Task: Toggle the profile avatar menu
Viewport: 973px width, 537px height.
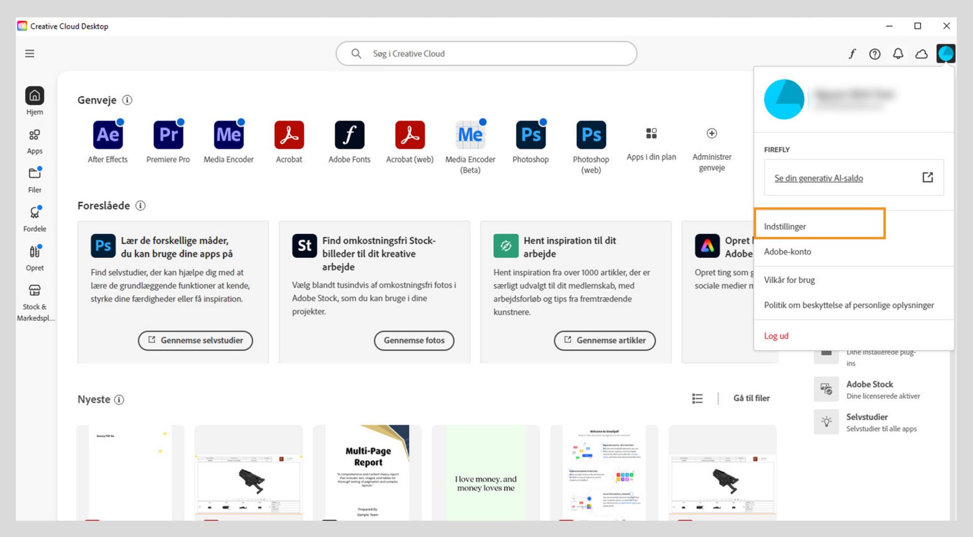Action: coord(946,54)
